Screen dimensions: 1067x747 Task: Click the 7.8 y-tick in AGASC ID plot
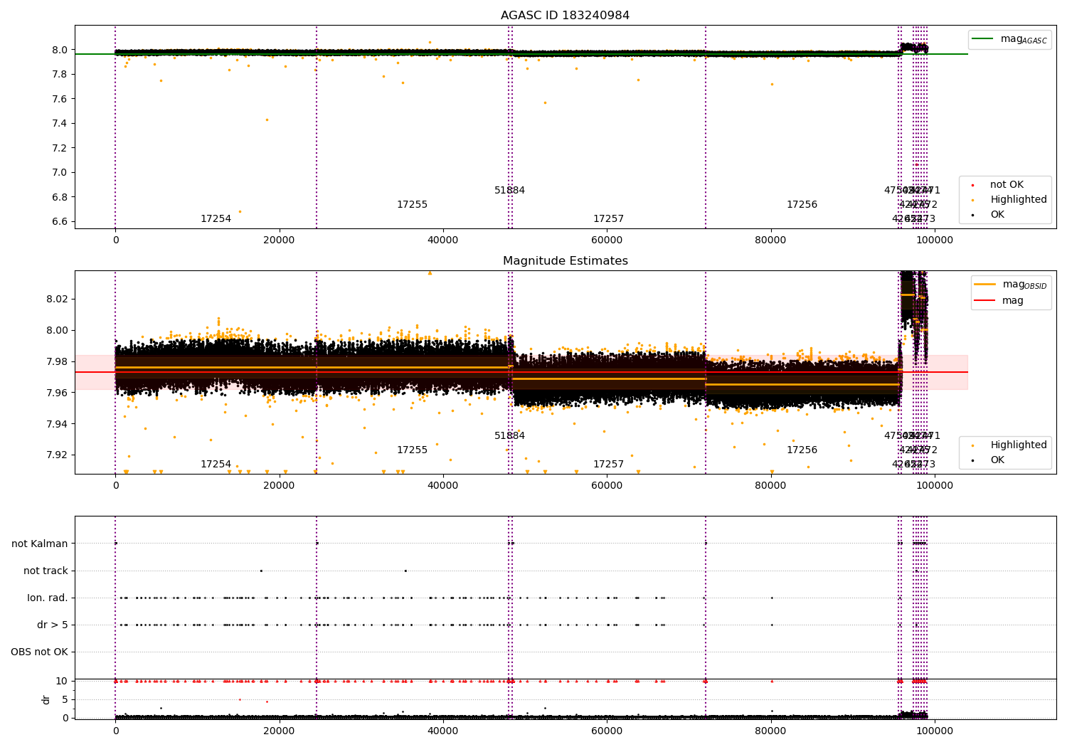pos(60,74)
